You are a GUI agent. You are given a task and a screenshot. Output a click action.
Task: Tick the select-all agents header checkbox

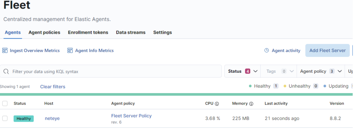pyautogui.click(x=5, y=103)
